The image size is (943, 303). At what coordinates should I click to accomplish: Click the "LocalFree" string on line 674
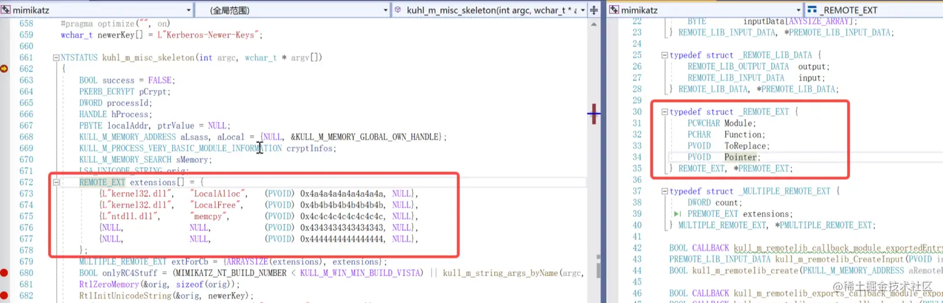tap(216, 204)
